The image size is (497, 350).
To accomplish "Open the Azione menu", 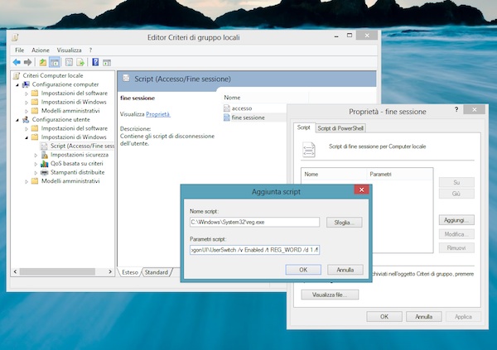I will click(41, 50).
